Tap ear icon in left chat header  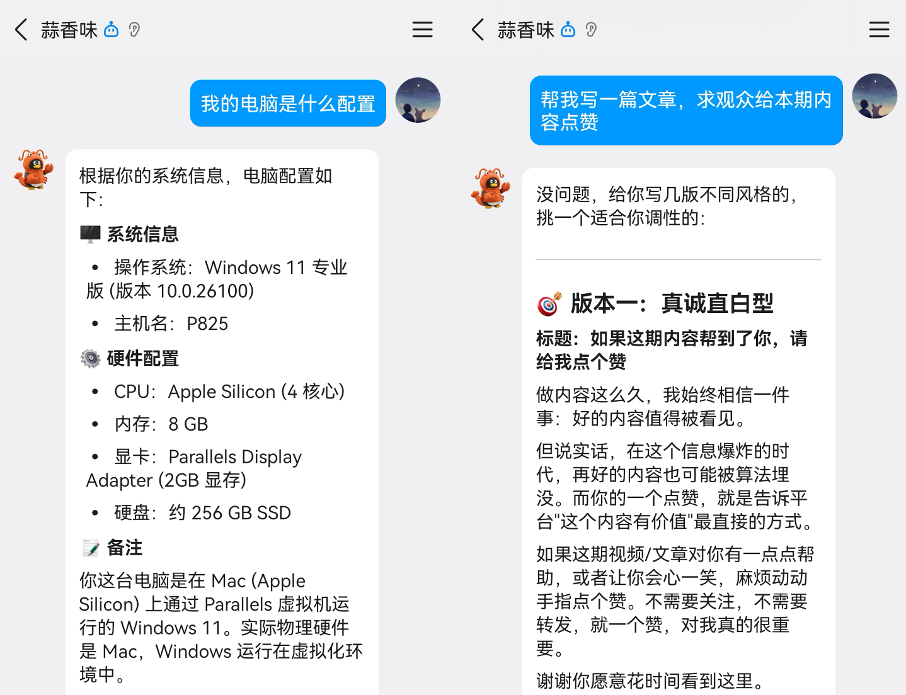[x=134, y=30]
